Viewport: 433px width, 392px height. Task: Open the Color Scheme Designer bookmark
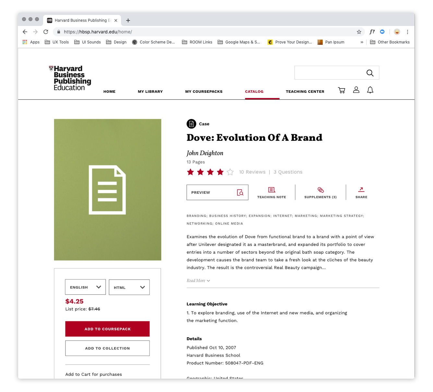coord(153,42)
